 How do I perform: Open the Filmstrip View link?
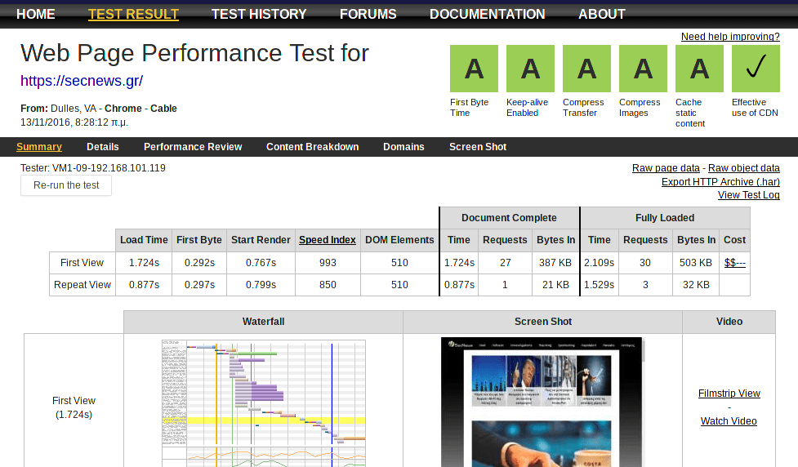click(x=729, y=394)
